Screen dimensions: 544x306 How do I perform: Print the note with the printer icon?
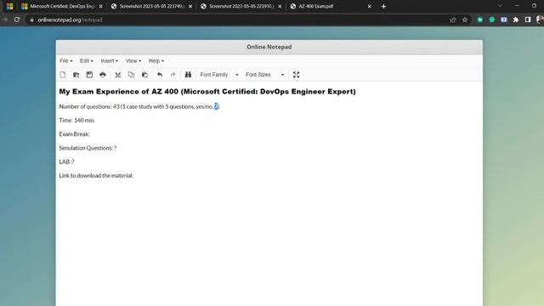tap(103, 75)
